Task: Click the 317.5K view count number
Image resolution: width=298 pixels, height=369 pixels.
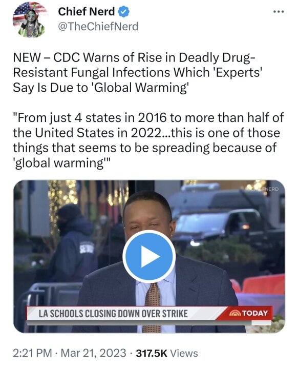Action: [x=152, y=353]
